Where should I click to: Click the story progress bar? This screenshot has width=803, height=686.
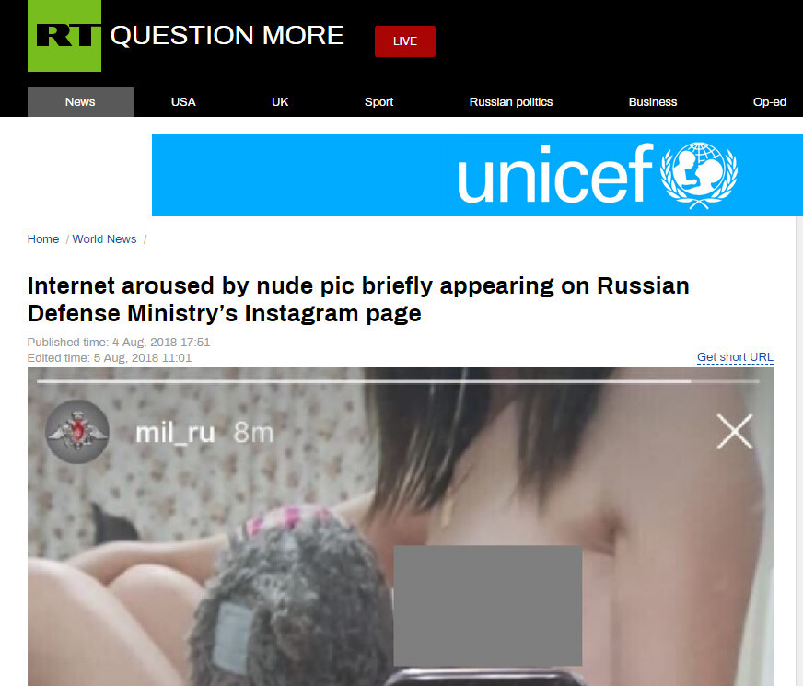(x=398, y=381)
